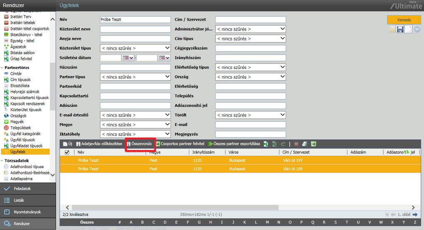The width and height of the screenshot is (424, 230).
Task: Toggle the select-all checkbox in grid header
Action: point(67,152)
